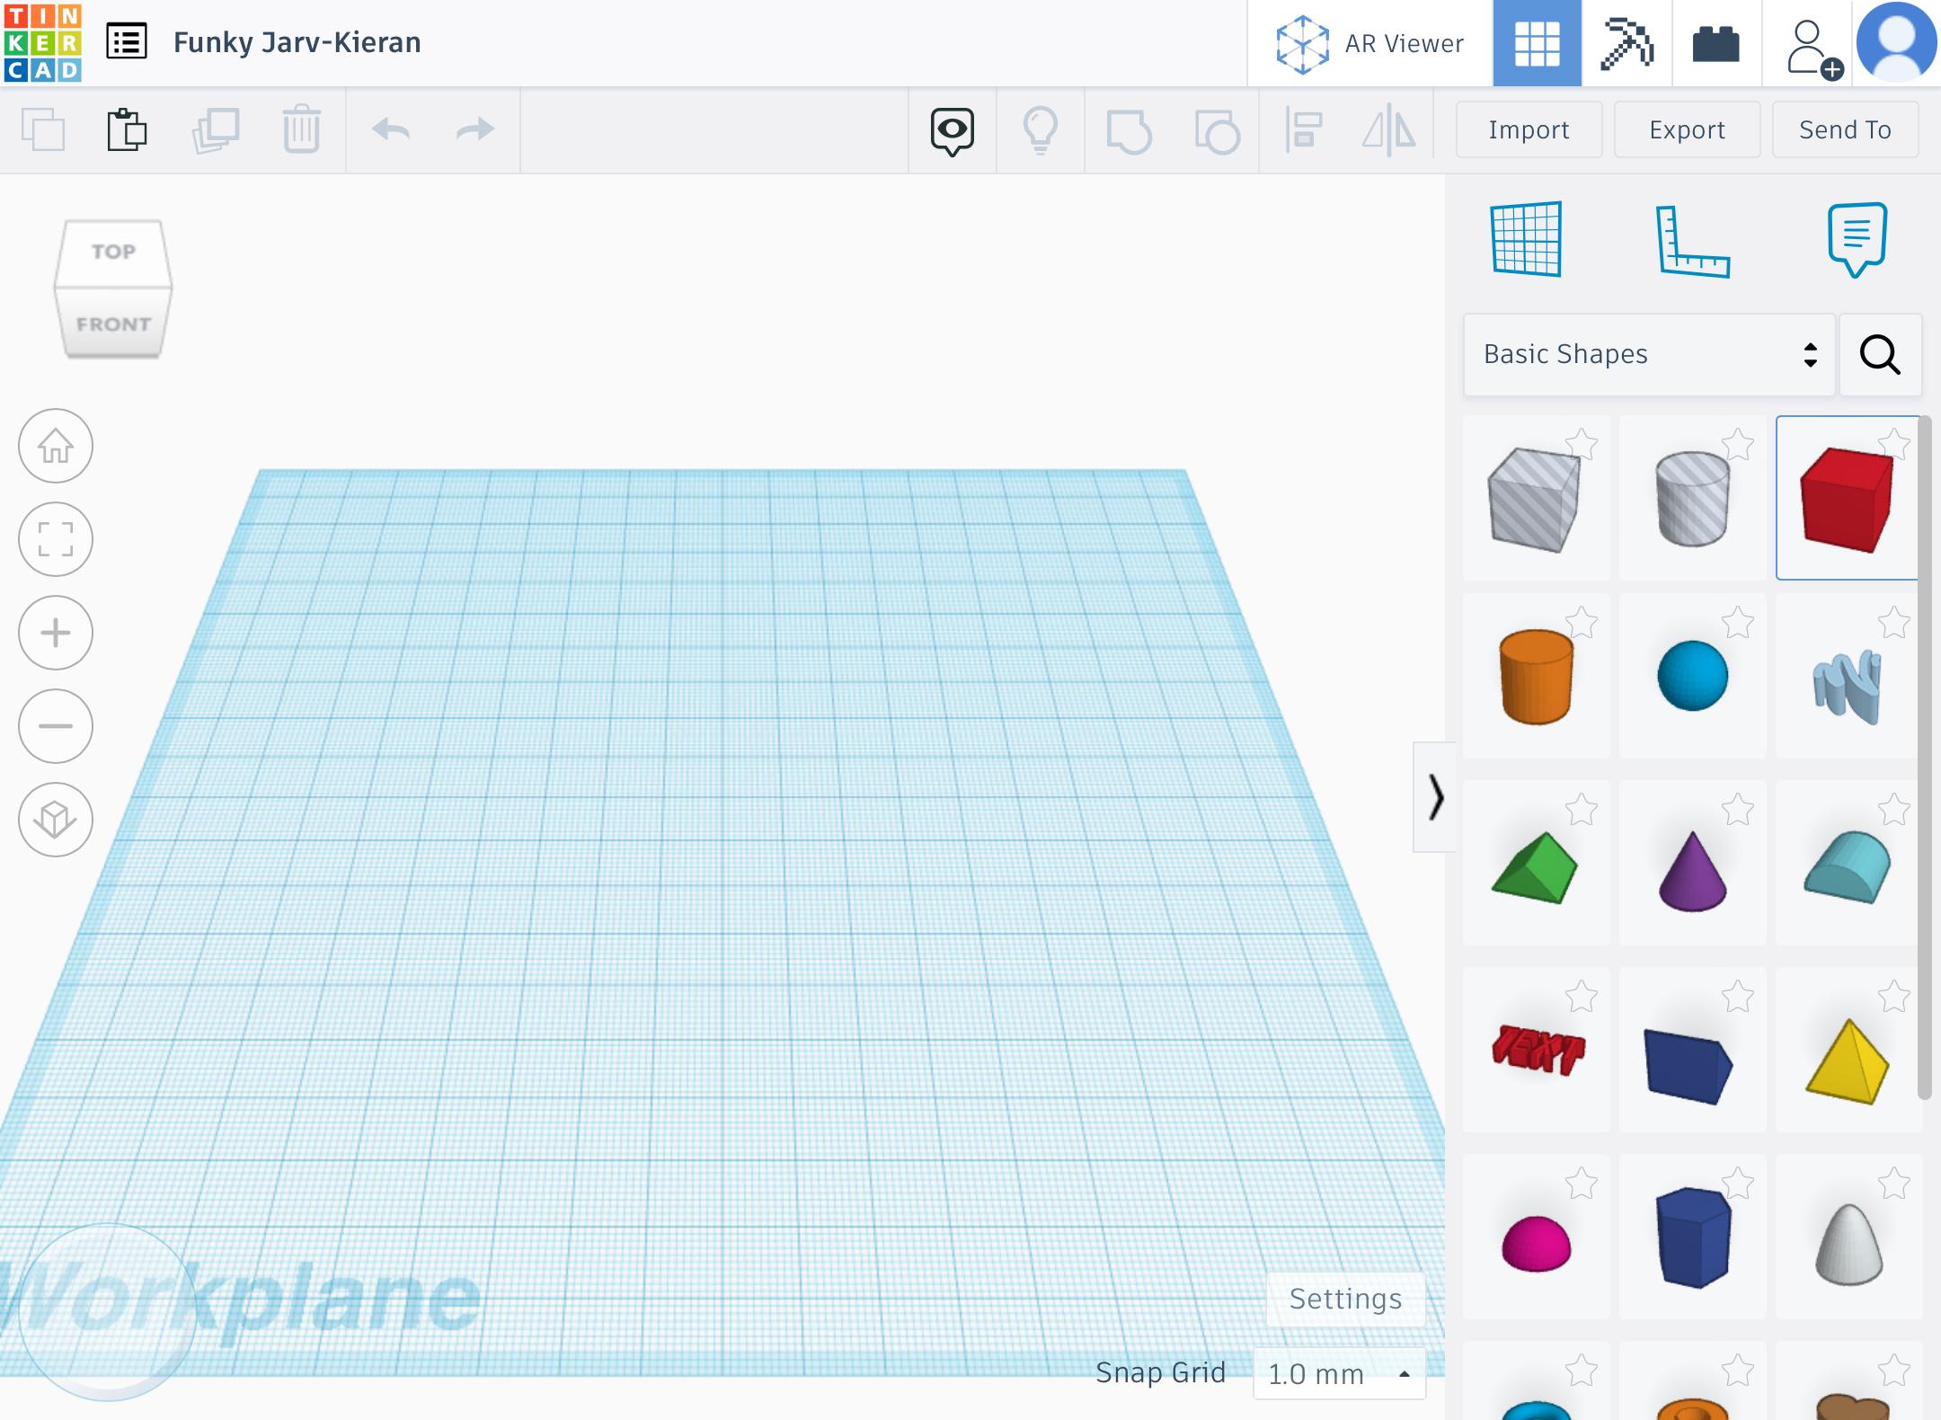Screen dimensions: 1941x1420
Task: Click Fit all in view icon
Action: click(x=56, y=539)
